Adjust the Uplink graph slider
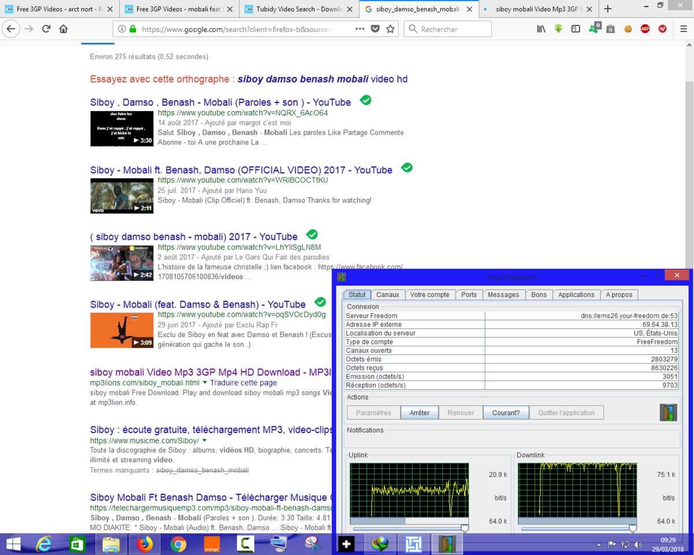Screen dimensions: 694x555 (464, 528)
